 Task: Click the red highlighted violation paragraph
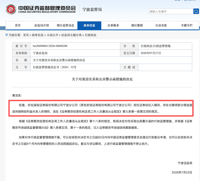tap(101, 108)
